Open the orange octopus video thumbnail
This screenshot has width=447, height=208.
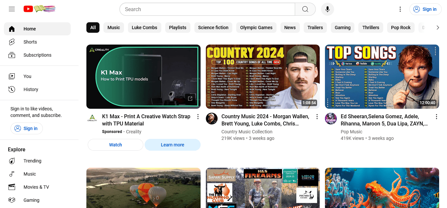[382, 188]
